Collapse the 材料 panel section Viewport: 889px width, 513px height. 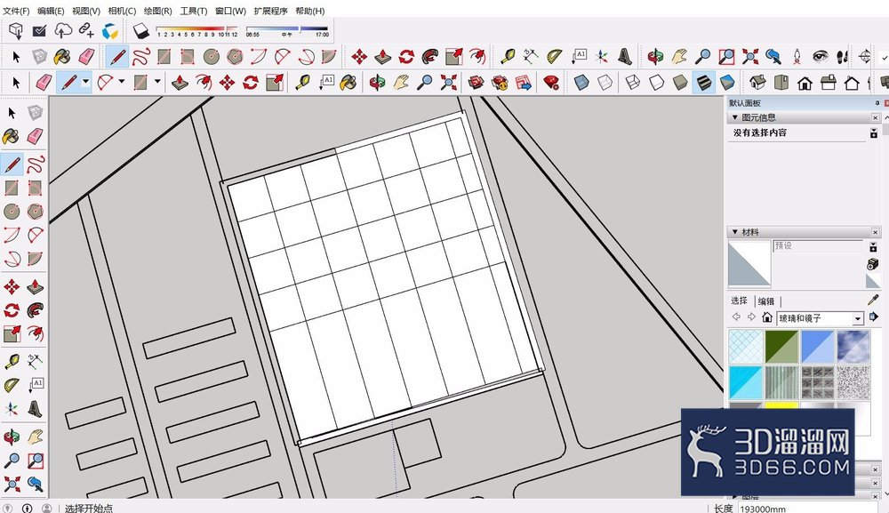735,232
